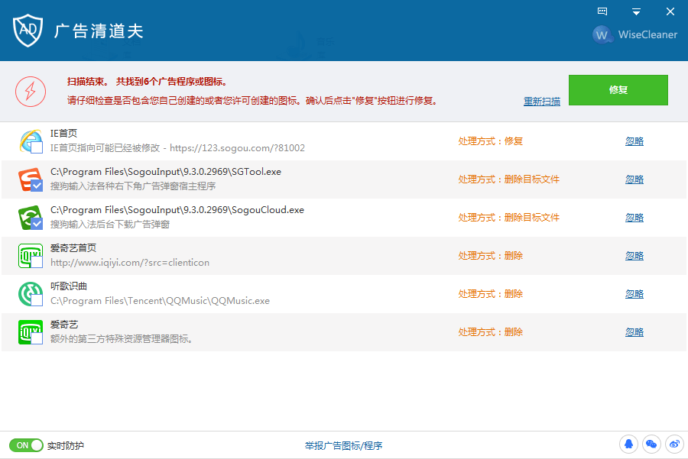Click the 搜狗输入法后台下载广告弹窗 description
This screenshot has height=459, width=688.
tap(110, 225)
